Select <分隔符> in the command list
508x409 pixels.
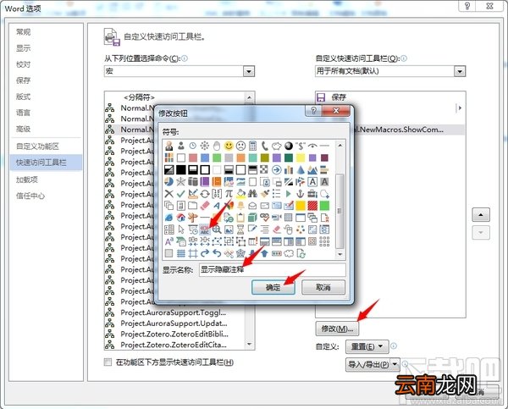point(175,97)
